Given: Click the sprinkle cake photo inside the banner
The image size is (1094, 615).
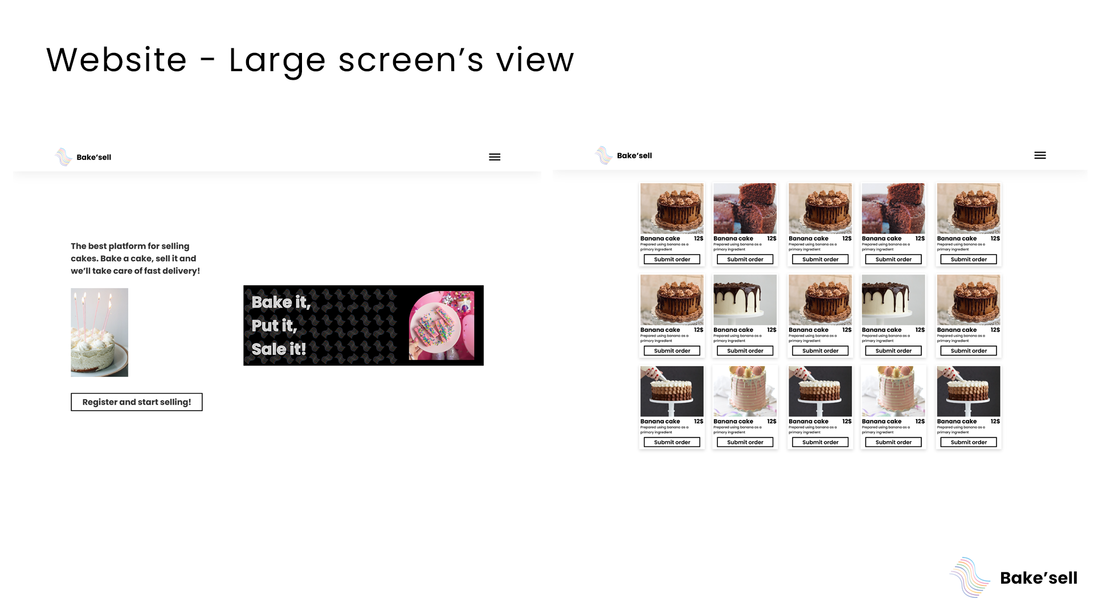Looking at the screenshot, I should [x=442, y=325].
